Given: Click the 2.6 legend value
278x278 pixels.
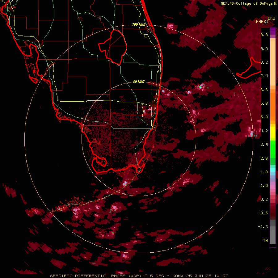Looking at the screenshot, I should [264, 158].
